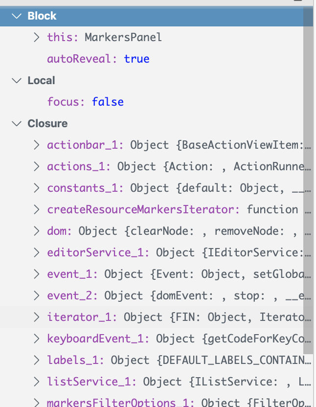Expand the editorService_1 object
This screenshot has width=316, height=407.
(36, 252)
